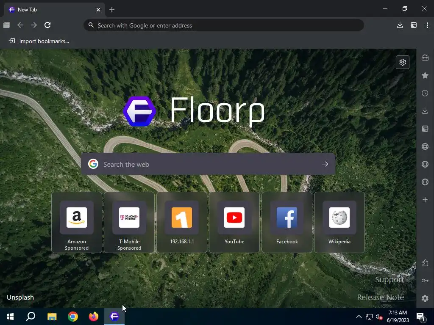Open the Facebook shortcut tile
The height and width of the screenshot is (325, 434).
tap(287, 222)
